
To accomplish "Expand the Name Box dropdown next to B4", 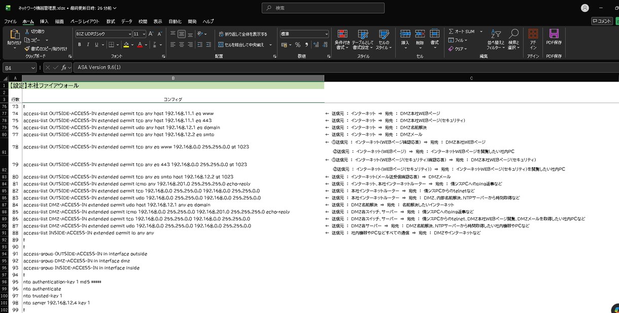I will coord(33,67).
